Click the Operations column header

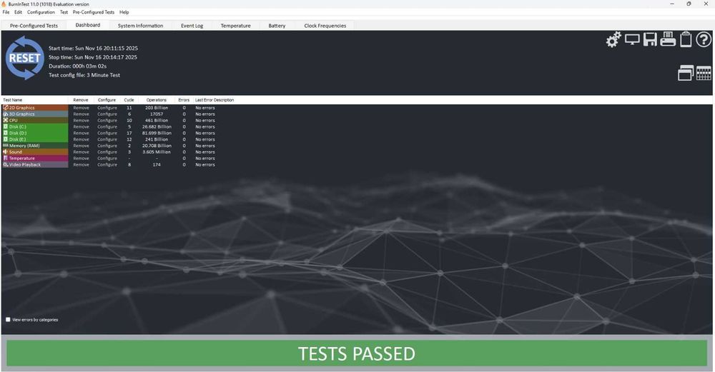[157, 100]
